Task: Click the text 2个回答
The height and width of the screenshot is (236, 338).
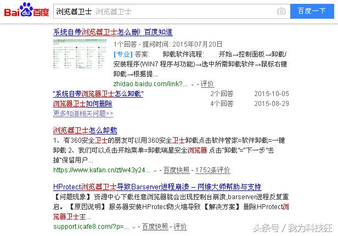Action: click(222, 94)
